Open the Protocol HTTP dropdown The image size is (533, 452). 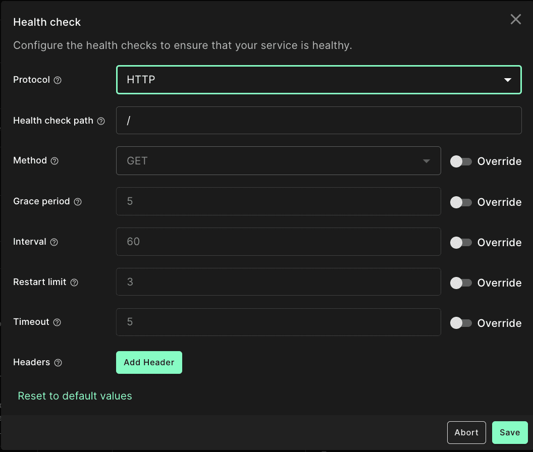pyautogui.click(x=318, y=80)
